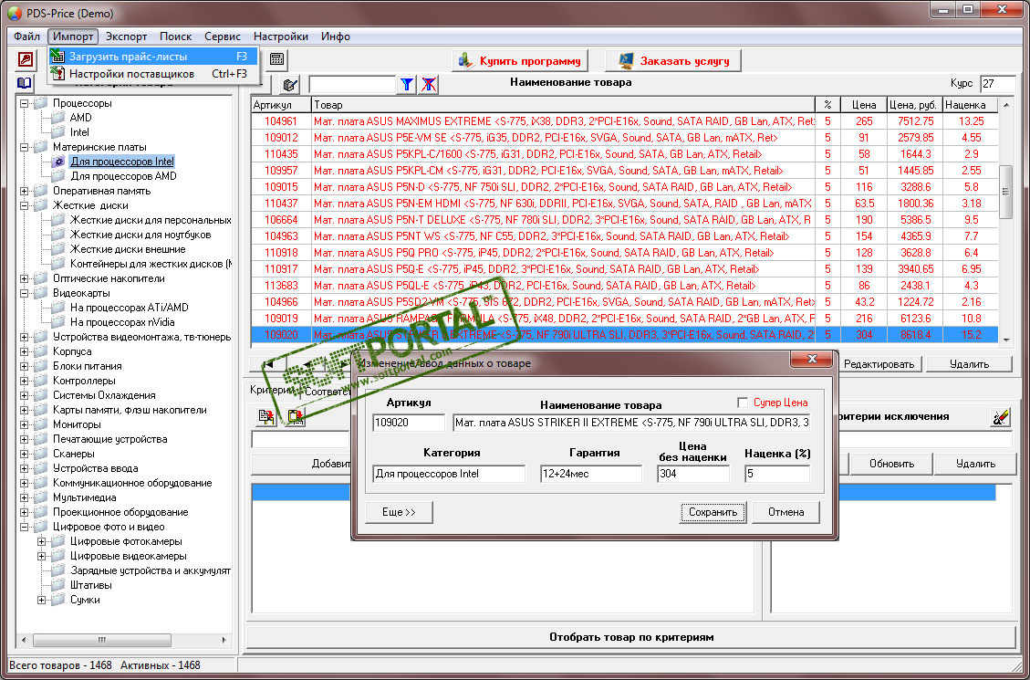Expand the Оптические накопители node
Viewport: 1030px width, 680px height.
click(x=25, y=278)
